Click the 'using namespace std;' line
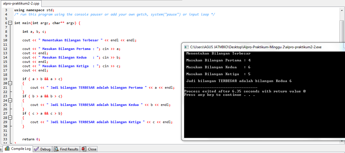345x153 pixels. click(34, 10)
